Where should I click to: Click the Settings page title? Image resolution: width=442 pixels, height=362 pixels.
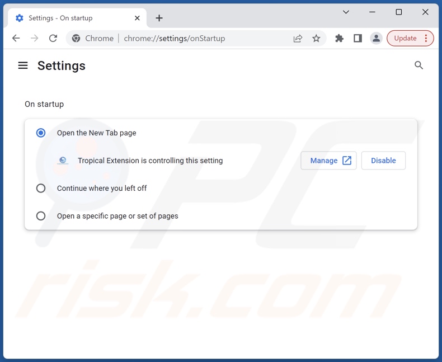point(62,65)
